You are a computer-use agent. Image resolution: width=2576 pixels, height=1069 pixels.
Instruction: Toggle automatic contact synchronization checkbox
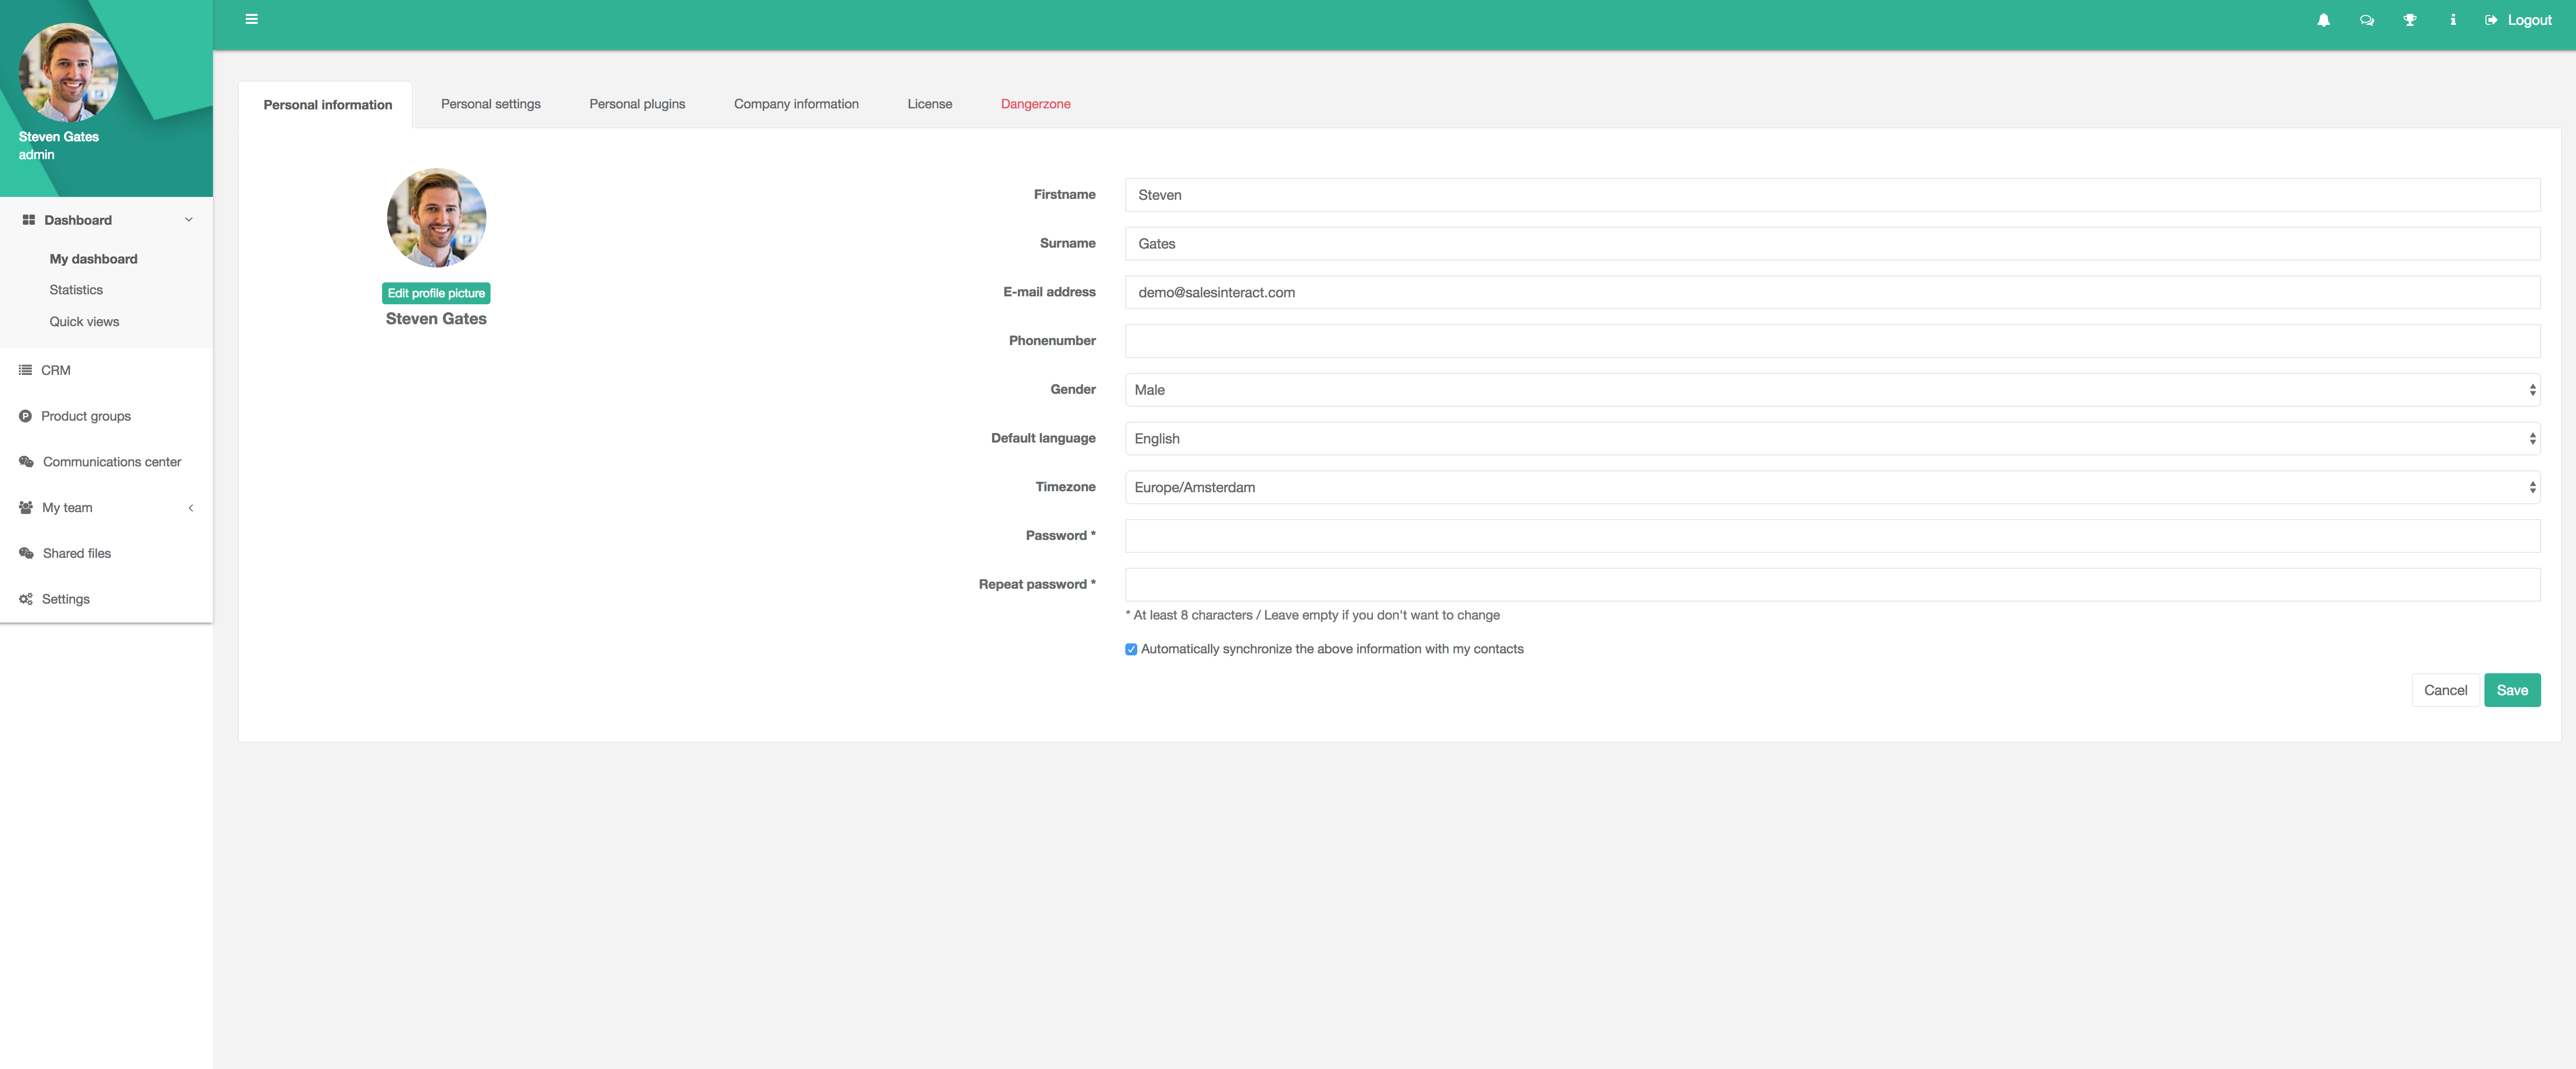tap(1131, 649)
